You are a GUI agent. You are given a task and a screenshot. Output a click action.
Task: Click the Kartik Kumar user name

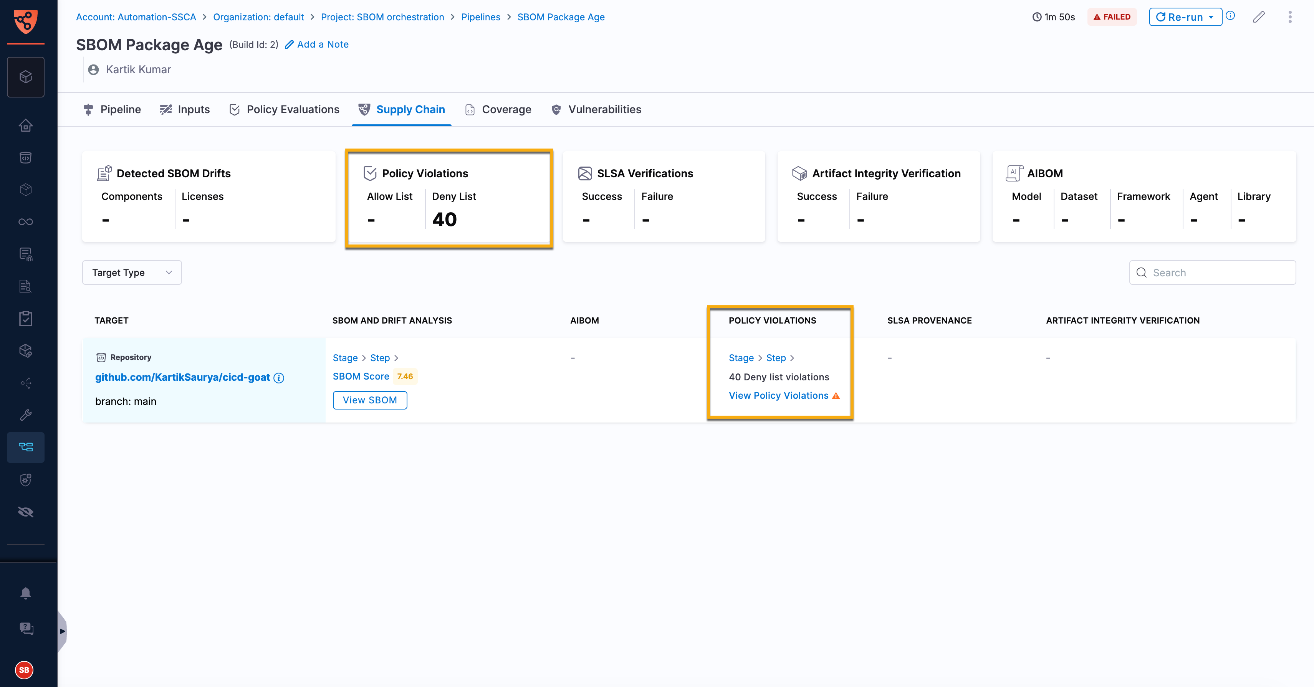pyautogui.click(x=138, y=69)
